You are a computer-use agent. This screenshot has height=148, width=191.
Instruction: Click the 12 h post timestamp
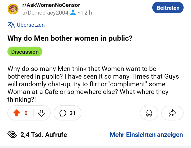click(86, 12)
